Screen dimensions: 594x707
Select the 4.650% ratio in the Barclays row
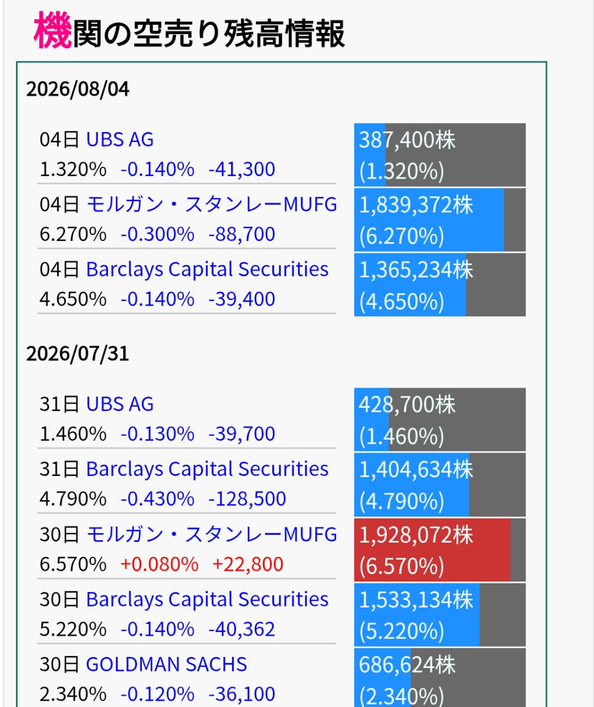(x=73, y=299)
